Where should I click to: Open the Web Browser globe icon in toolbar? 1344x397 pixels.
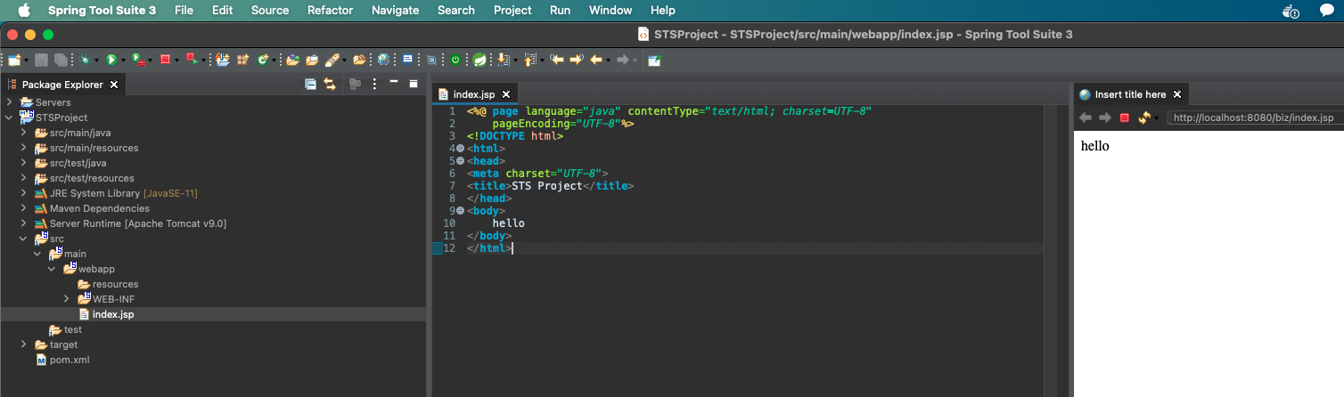(383, 60)
